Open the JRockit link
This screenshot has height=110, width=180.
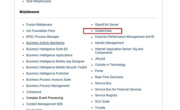click(100, 59)
